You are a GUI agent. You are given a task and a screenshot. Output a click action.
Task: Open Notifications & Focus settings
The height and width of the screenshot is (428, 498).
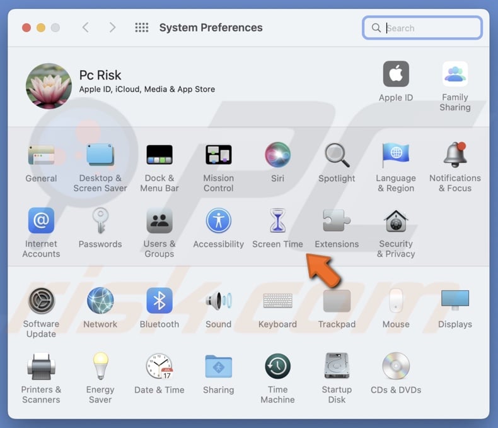click(455, 156)
